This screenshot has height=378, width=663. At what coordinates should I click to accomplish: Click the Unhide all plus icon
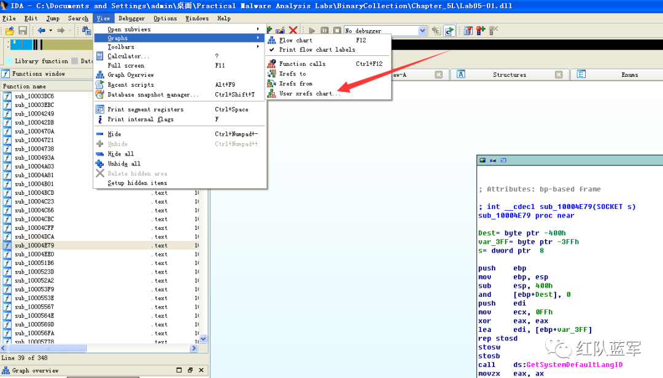[x=100, y=163]
